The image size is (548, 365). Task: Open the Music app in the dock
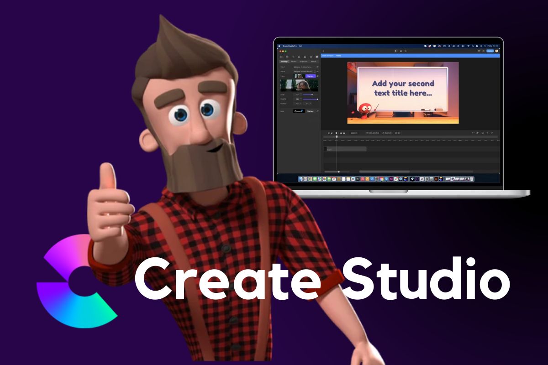pos(363,179)
